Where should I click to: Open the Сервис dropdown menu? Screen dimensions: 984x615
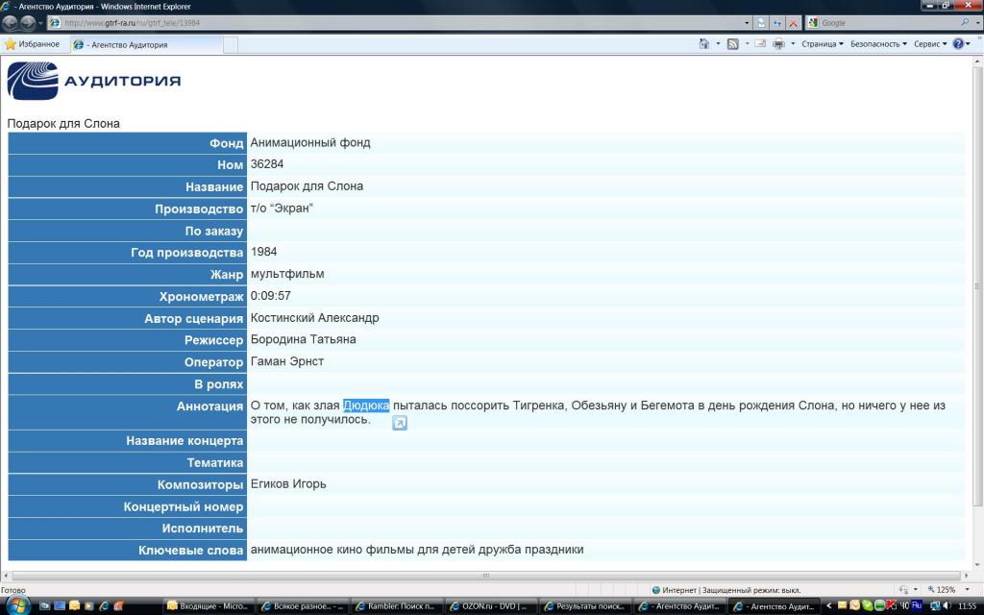point(929,44)
